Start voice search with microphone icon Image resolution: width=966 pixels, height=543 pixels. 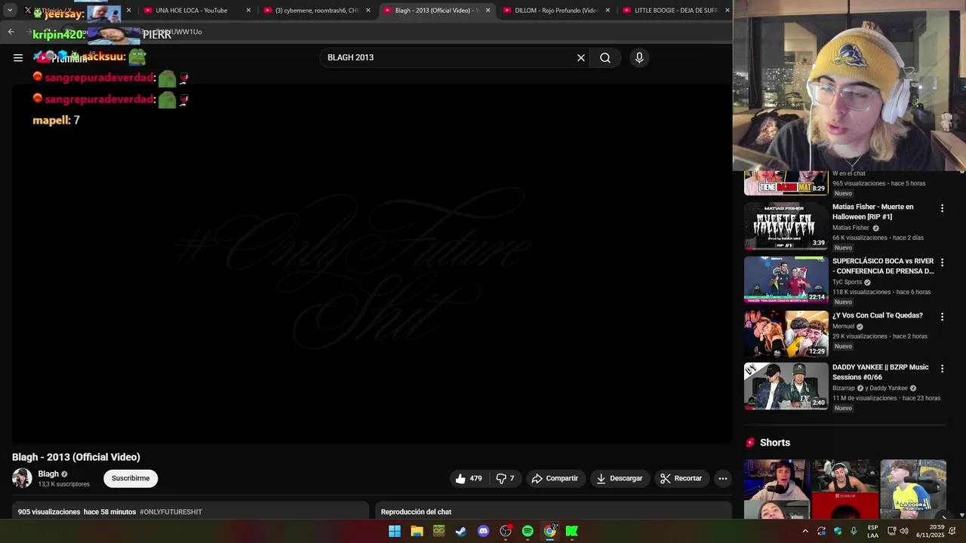(639, 57)
